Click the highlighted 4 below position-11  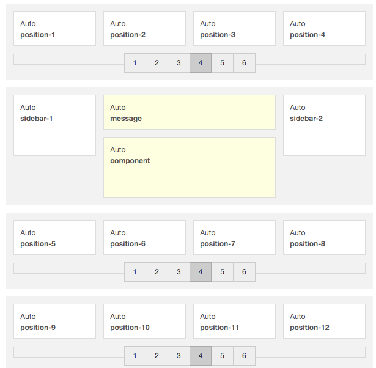pyautogui.click(x=201, y=356)
